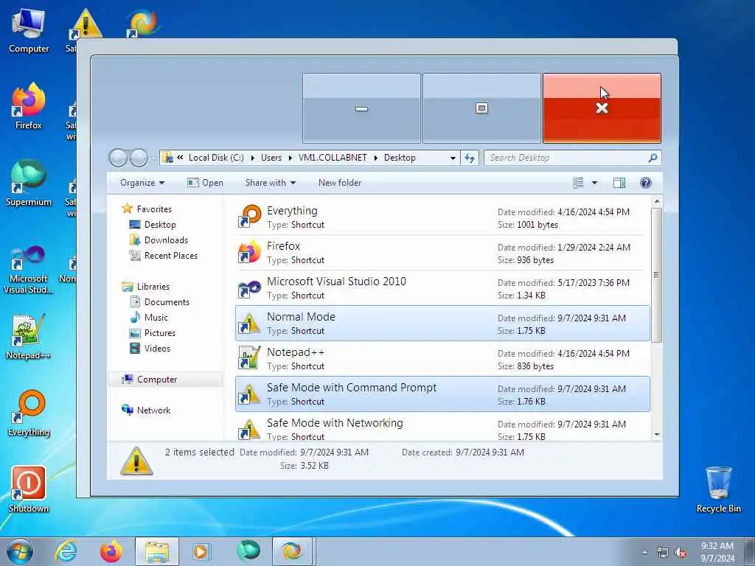The height and width of the screenshot is (566, 755).
Task: Click Safe Mode with Command Prompt icon
Action: pyautogui.click(x=250, y=394)
